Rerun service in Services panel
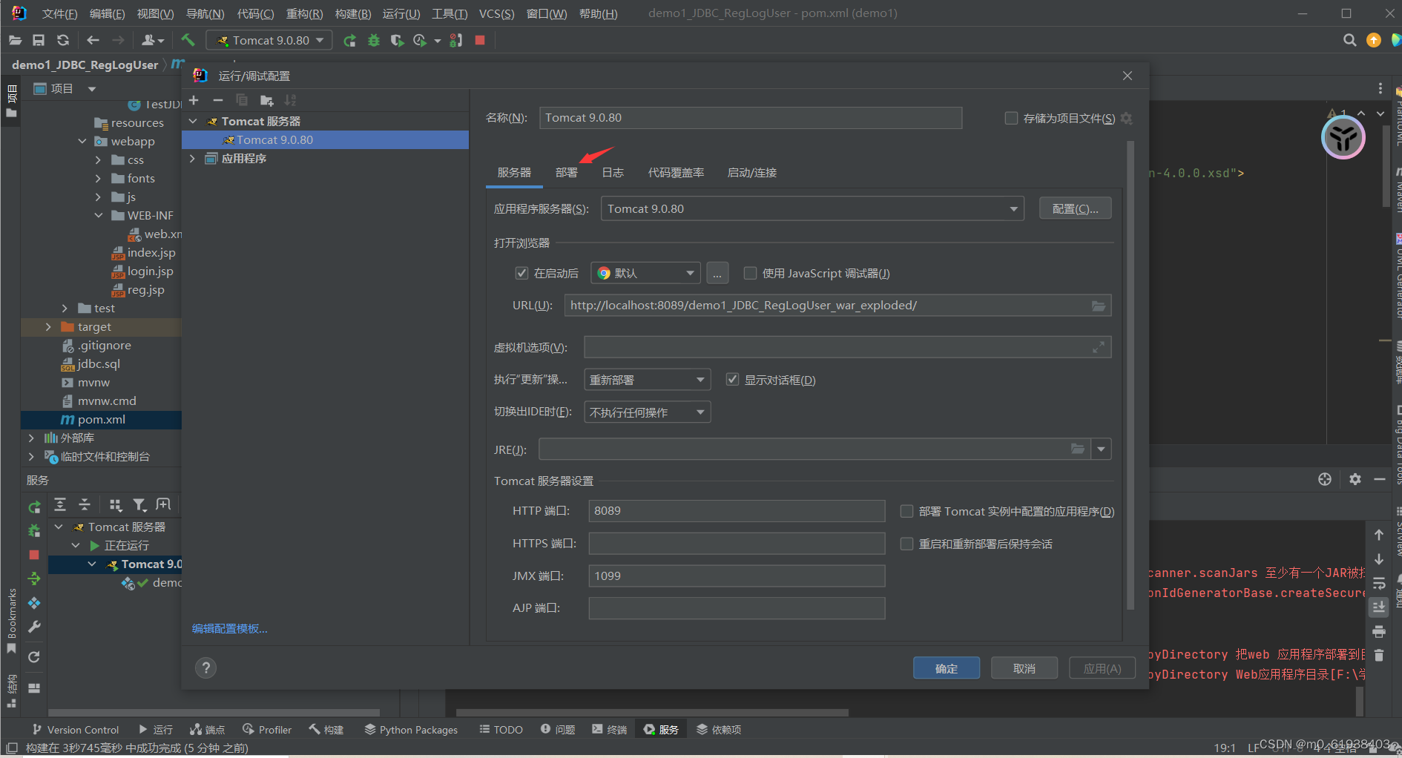The width and height of the screenshot is (1402, 758). 34,507
